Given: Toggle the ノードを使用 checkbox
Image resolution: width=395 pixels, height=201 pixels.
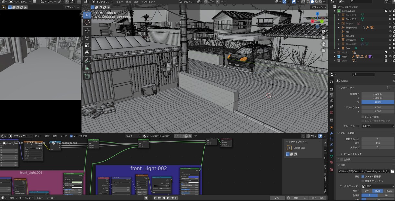Looking at the screenshot, I should click(x=71, y=136).
